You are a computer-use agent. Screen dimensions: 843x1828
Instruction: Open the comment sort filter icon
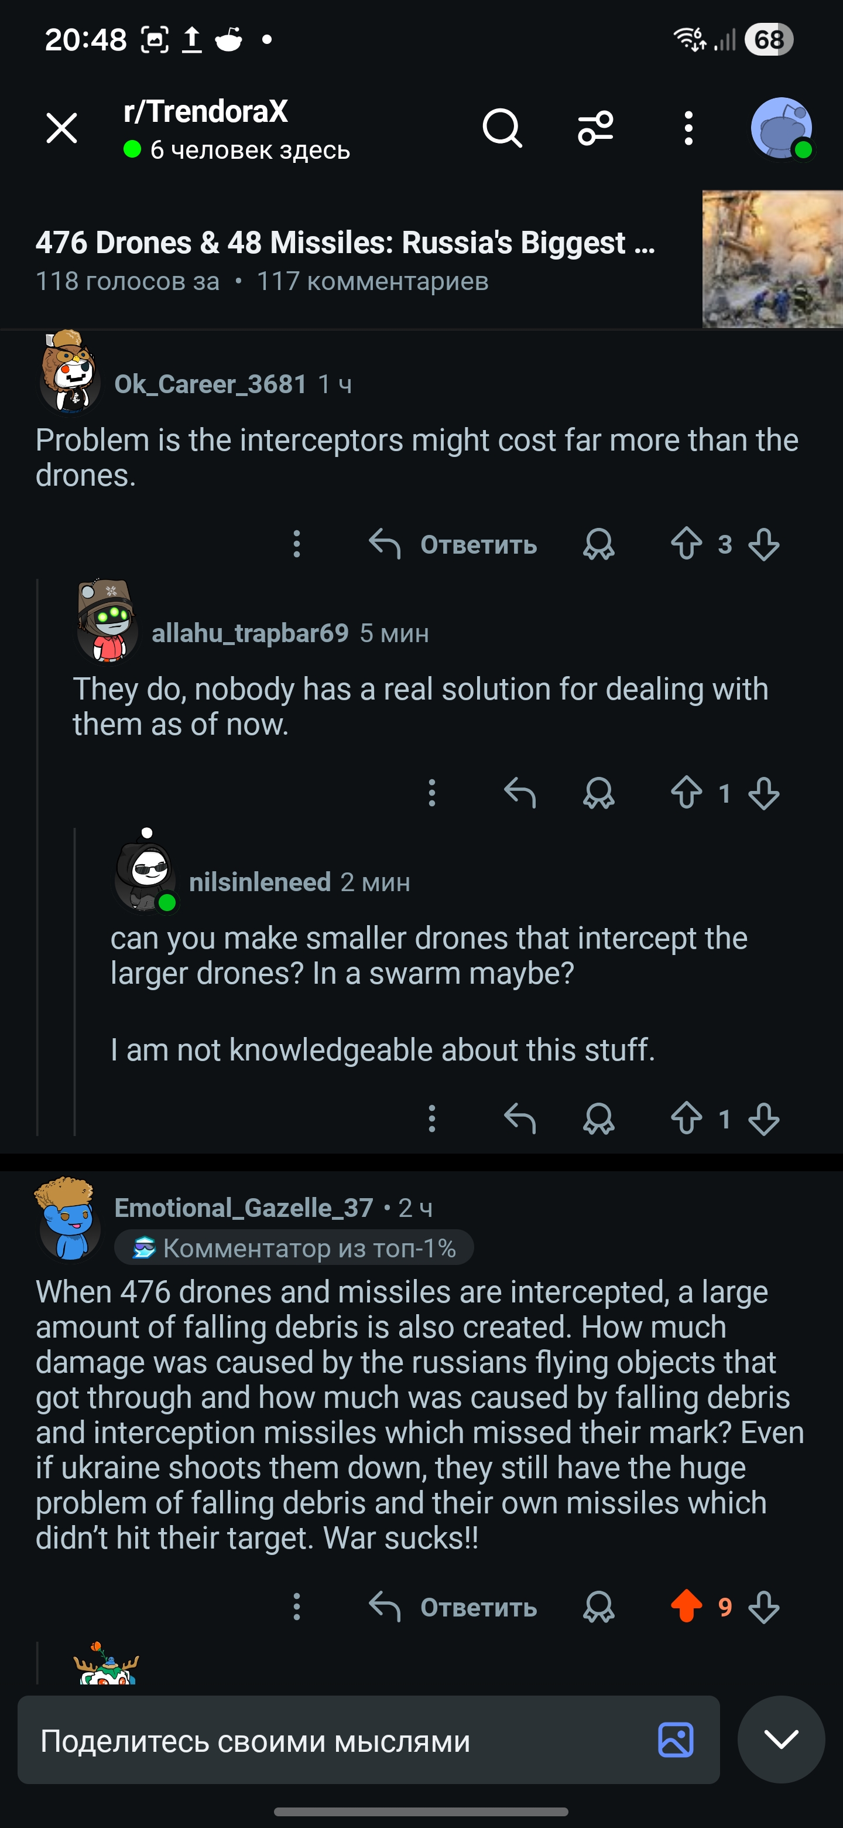[595, 128]
